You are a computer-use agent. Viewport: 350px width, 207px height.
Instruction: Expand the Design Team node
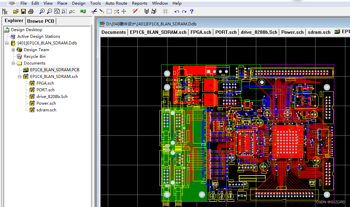point(12,49)
